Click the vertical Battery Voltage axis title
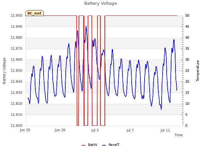 (4, 71)
